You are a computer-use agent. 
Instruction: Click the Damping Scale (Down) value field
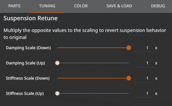click(144, 48)
